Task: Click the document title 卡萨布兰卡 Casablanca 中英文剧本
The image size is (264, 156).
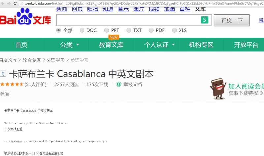Action: click(81, 74)
